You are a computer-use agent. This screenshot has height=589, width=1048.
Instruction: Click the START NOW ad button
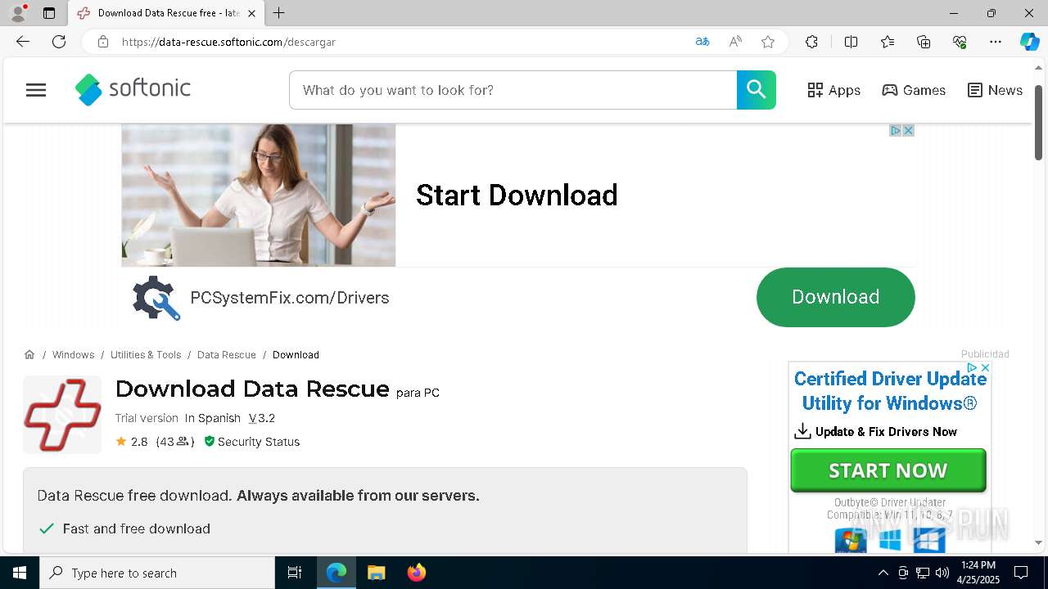(888, 470)
